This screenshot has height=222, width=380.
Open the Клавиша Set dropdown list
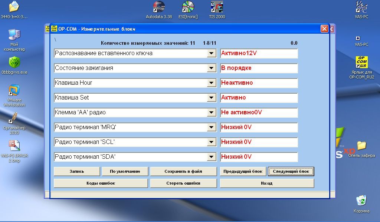click(x=211, y=98)
